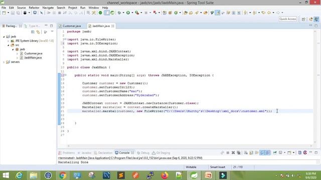Open Google Chrome from taskbar

pos(63,175)
